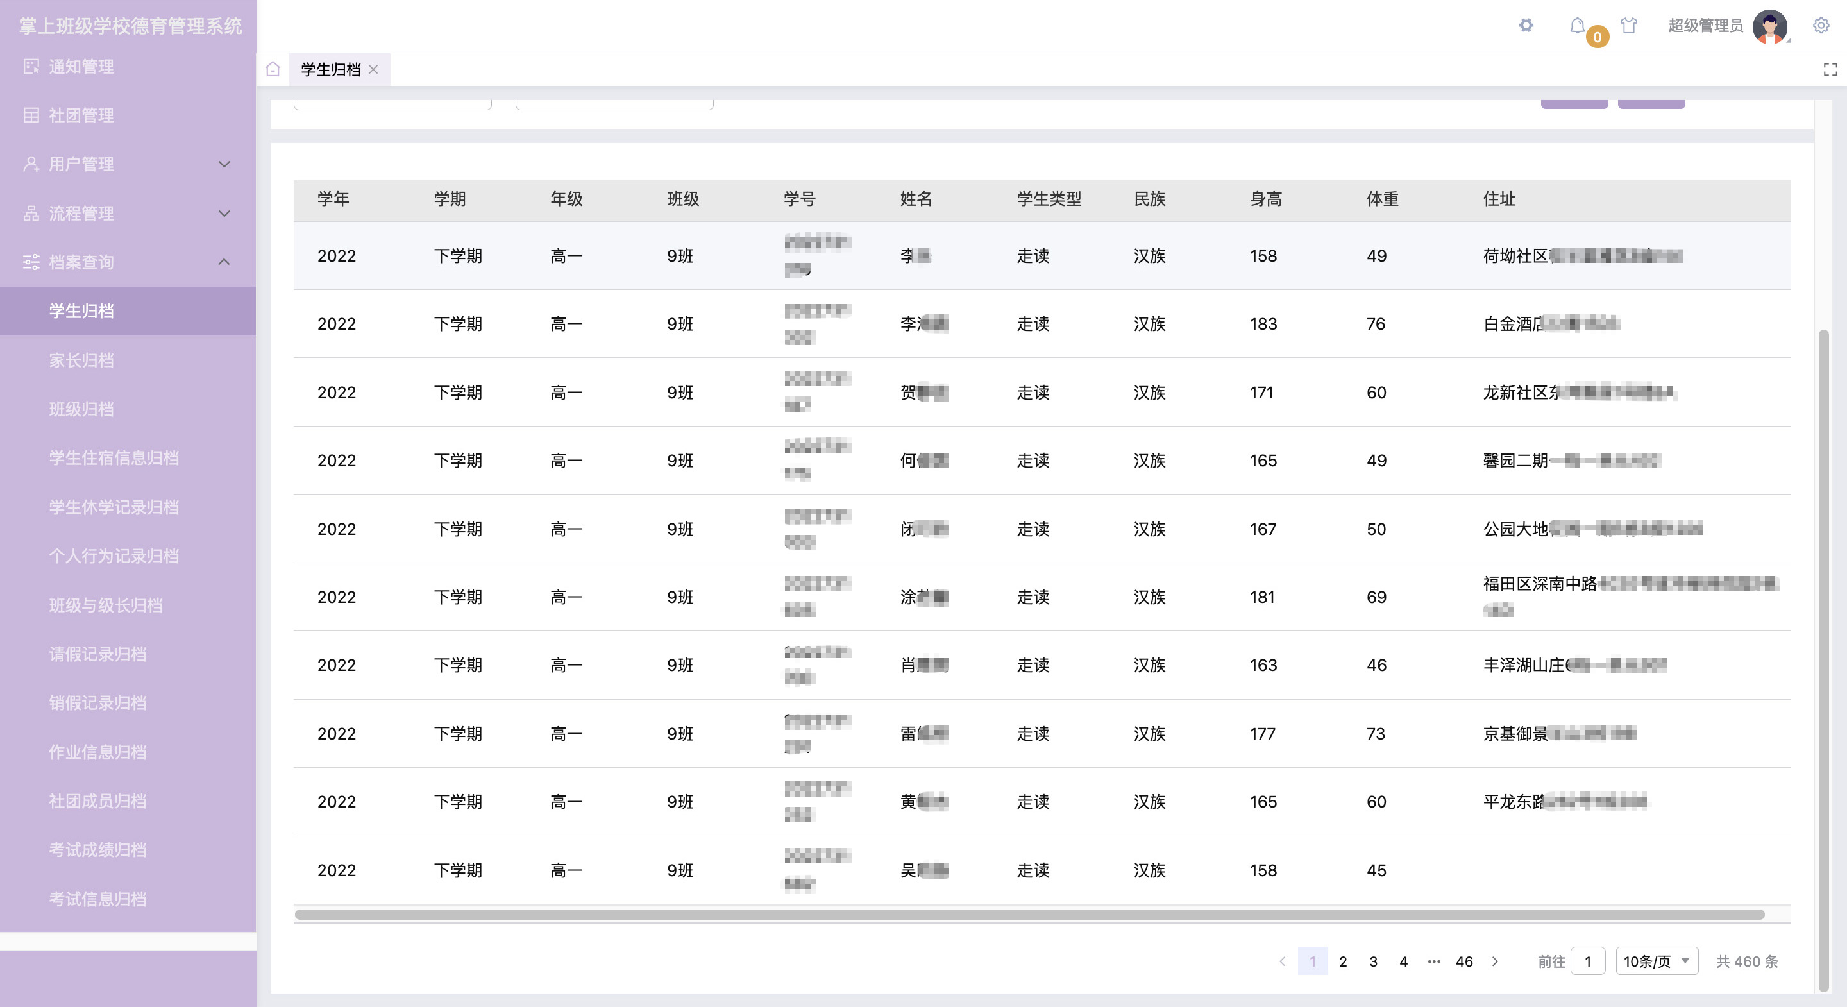Viewport: 1847px width, 1007px height.
Task: Open the notification bell
Action: pyautogui.click(x=1577, y=26)
